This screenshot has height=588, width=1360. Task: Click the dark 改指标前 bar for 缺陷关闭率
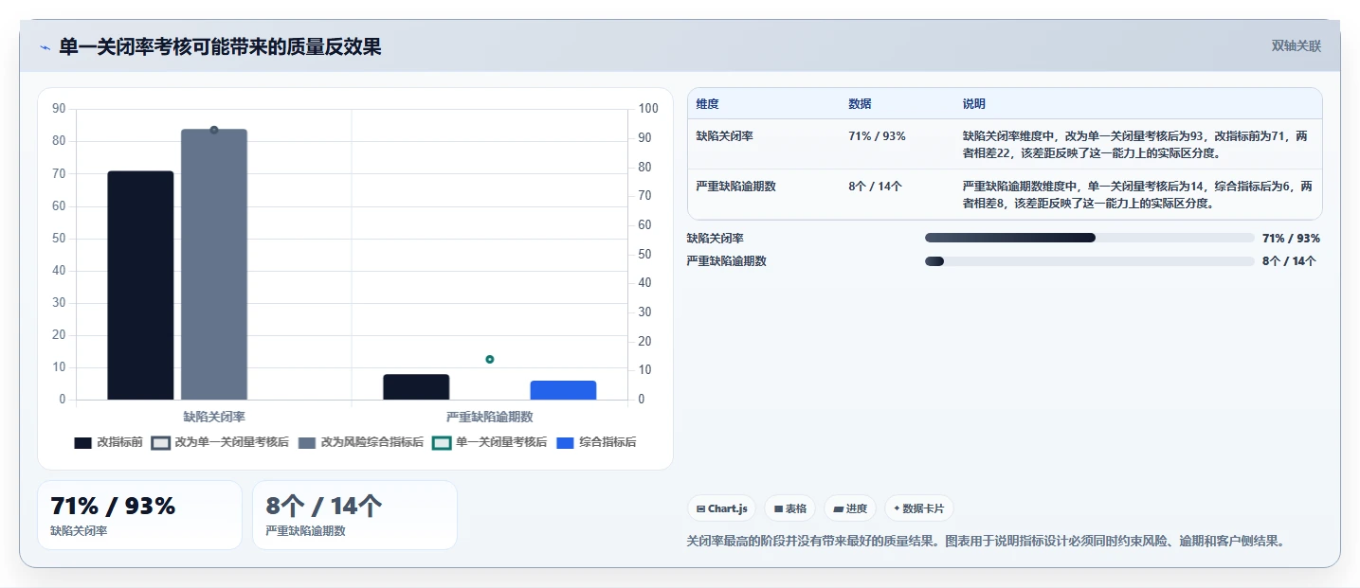[x=140, y=285]
